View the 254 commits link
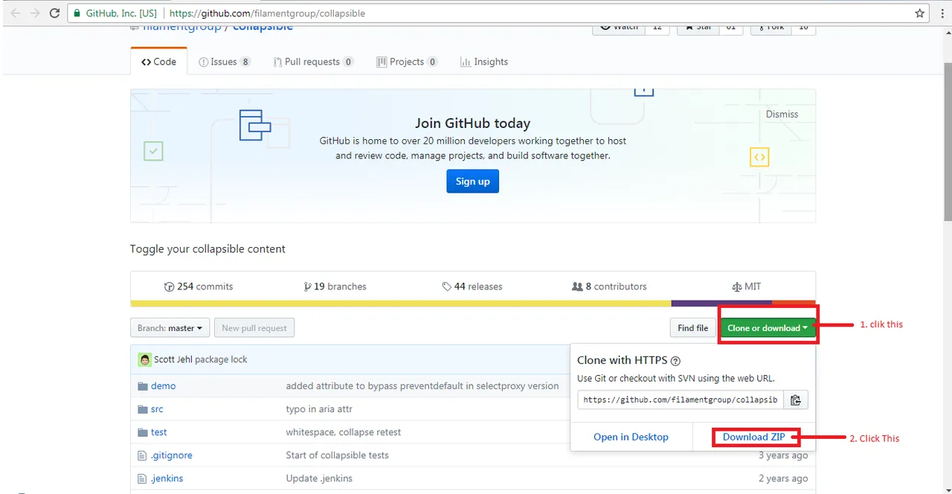This screenshot has height=494, width=952. (199, 286)
